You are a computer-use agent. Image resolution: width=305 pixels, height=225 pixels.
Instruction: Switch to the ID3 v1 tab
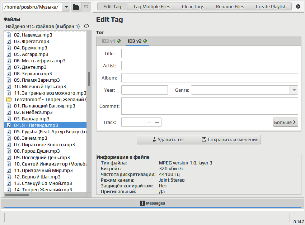coord(111,41)
